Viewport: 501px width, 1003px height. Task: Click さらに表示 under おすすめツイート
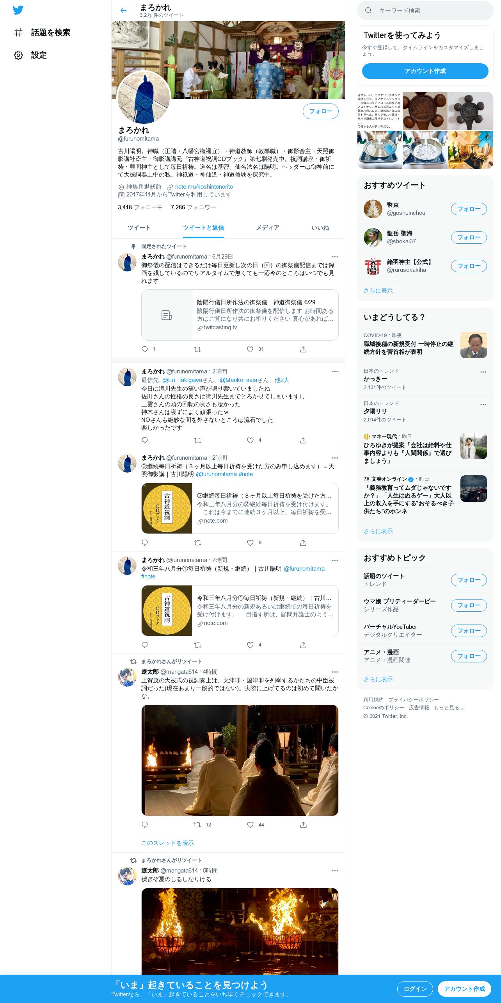tap(378, 291)
